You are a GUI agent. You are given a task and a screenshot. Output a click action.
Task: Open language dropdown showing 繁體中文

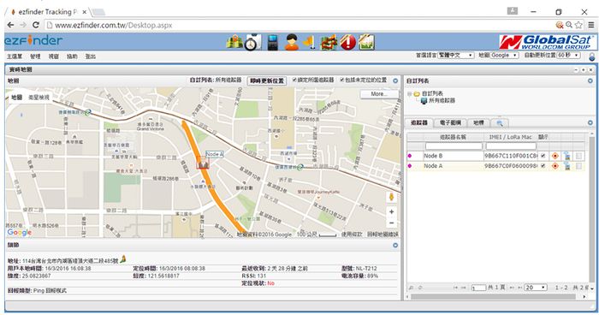point(456,56)
